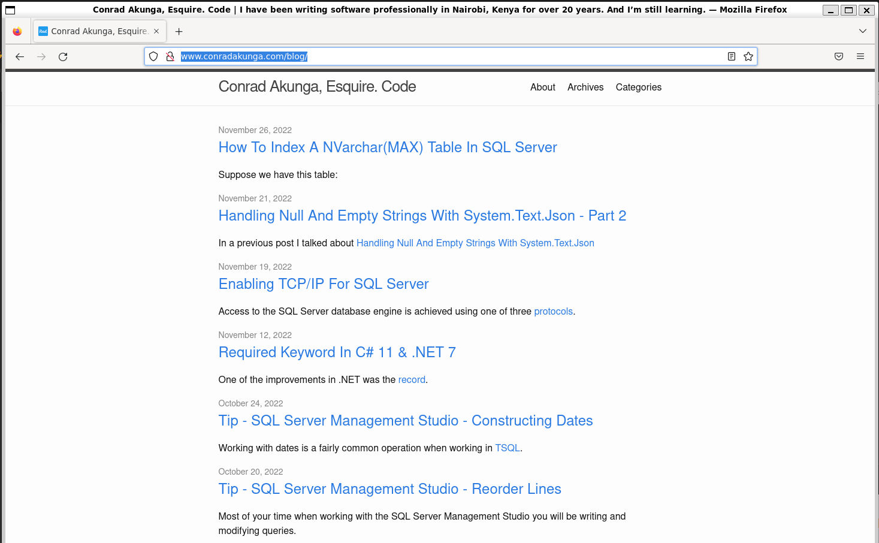Expand the list all tabs chevron
The width and height of the screenshot is (879, 543).
pos(863,31)
